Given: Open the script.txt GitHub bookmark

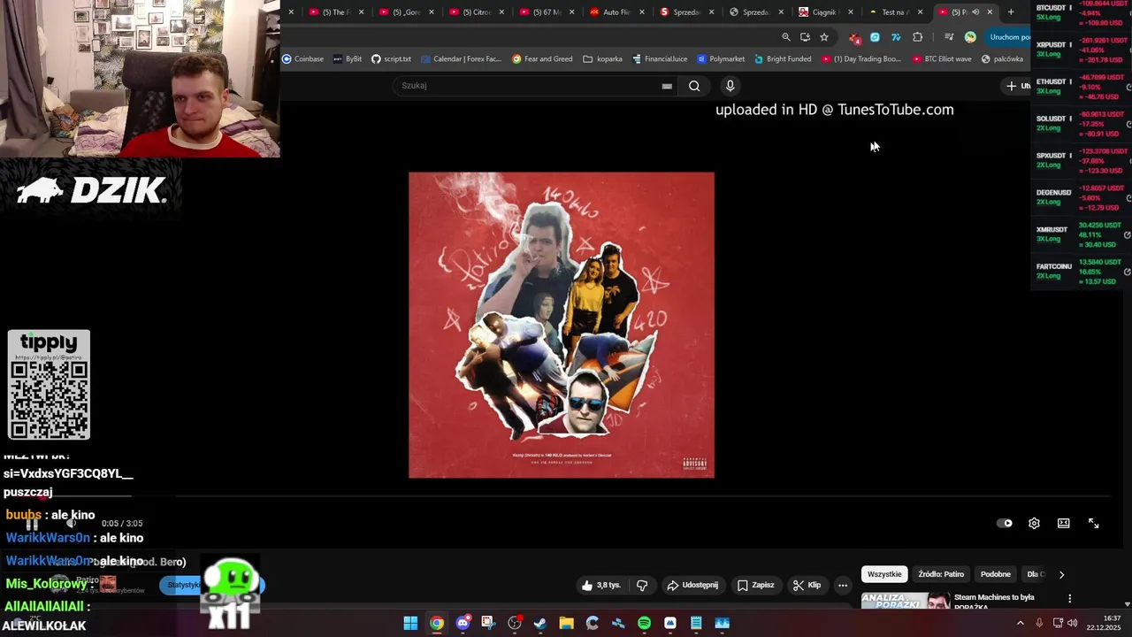Looking at the screenshot, I should pyautogui.click(x=391, y=59).
